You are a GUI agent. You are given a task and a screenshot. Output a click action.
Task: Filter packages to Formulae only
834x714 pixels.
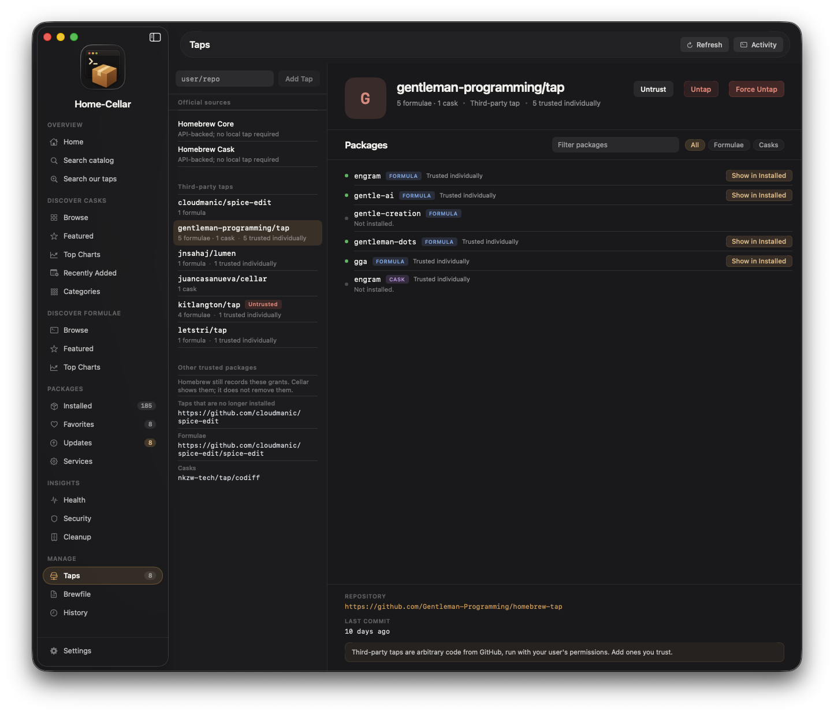[728, 145]
